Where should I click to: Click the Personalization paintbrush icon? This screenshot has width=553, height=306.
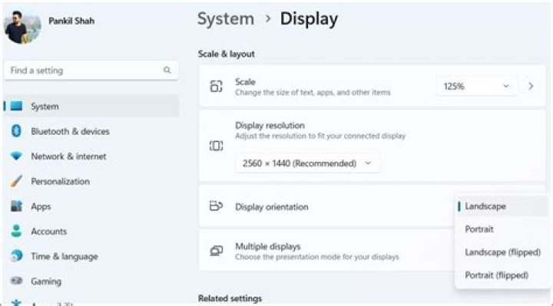pos(16,181)
